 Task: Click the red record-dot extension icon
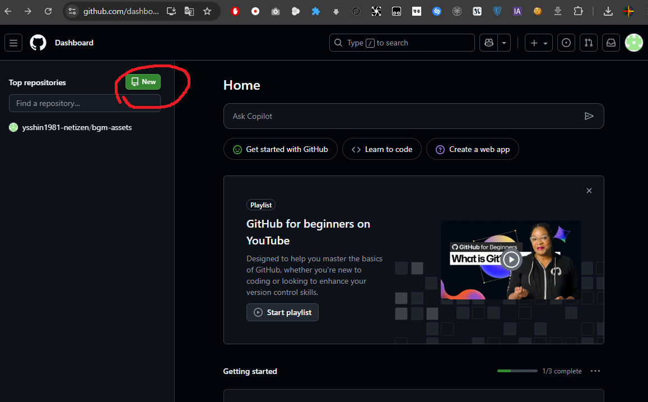pos(255,12)
